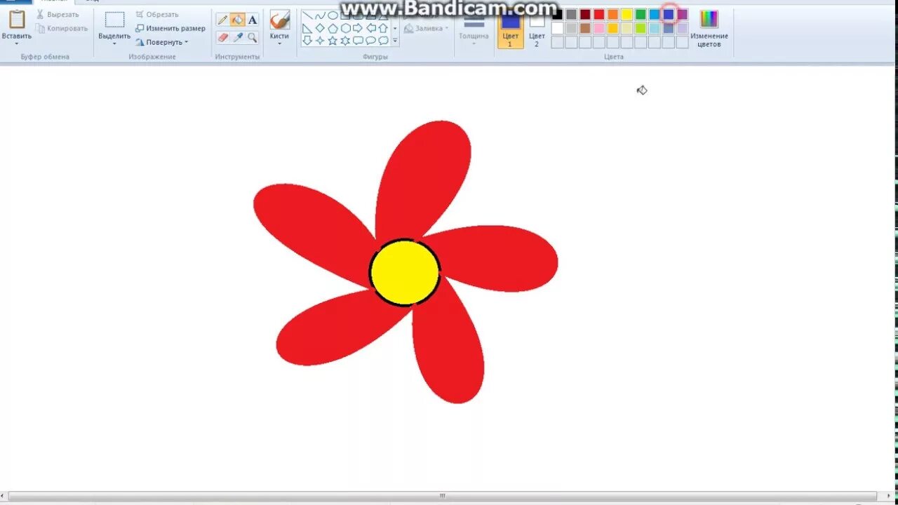
Task: Select the Fill with color bucket tool
Action: tap(237, 20)
